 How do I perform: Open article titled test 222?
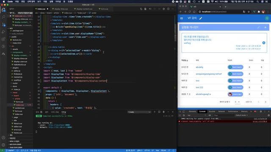pyautogui.click(x=199, y=87)
